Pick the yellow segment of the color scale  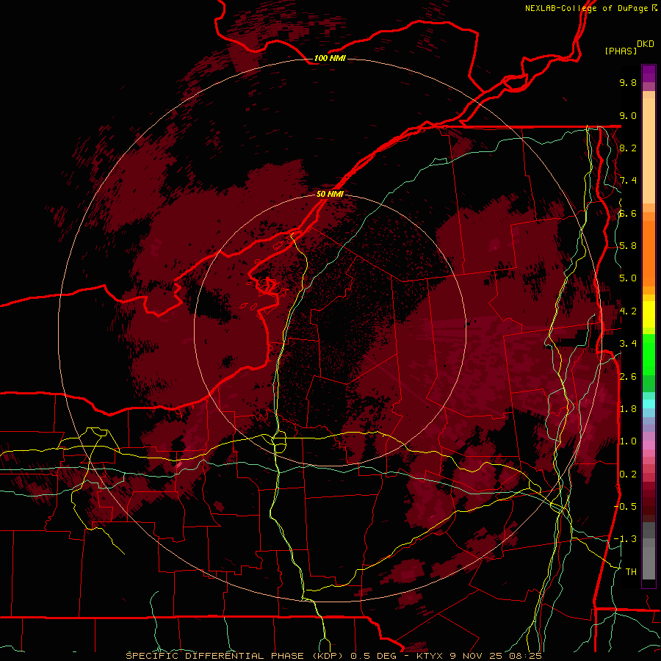tap(649, 314)
